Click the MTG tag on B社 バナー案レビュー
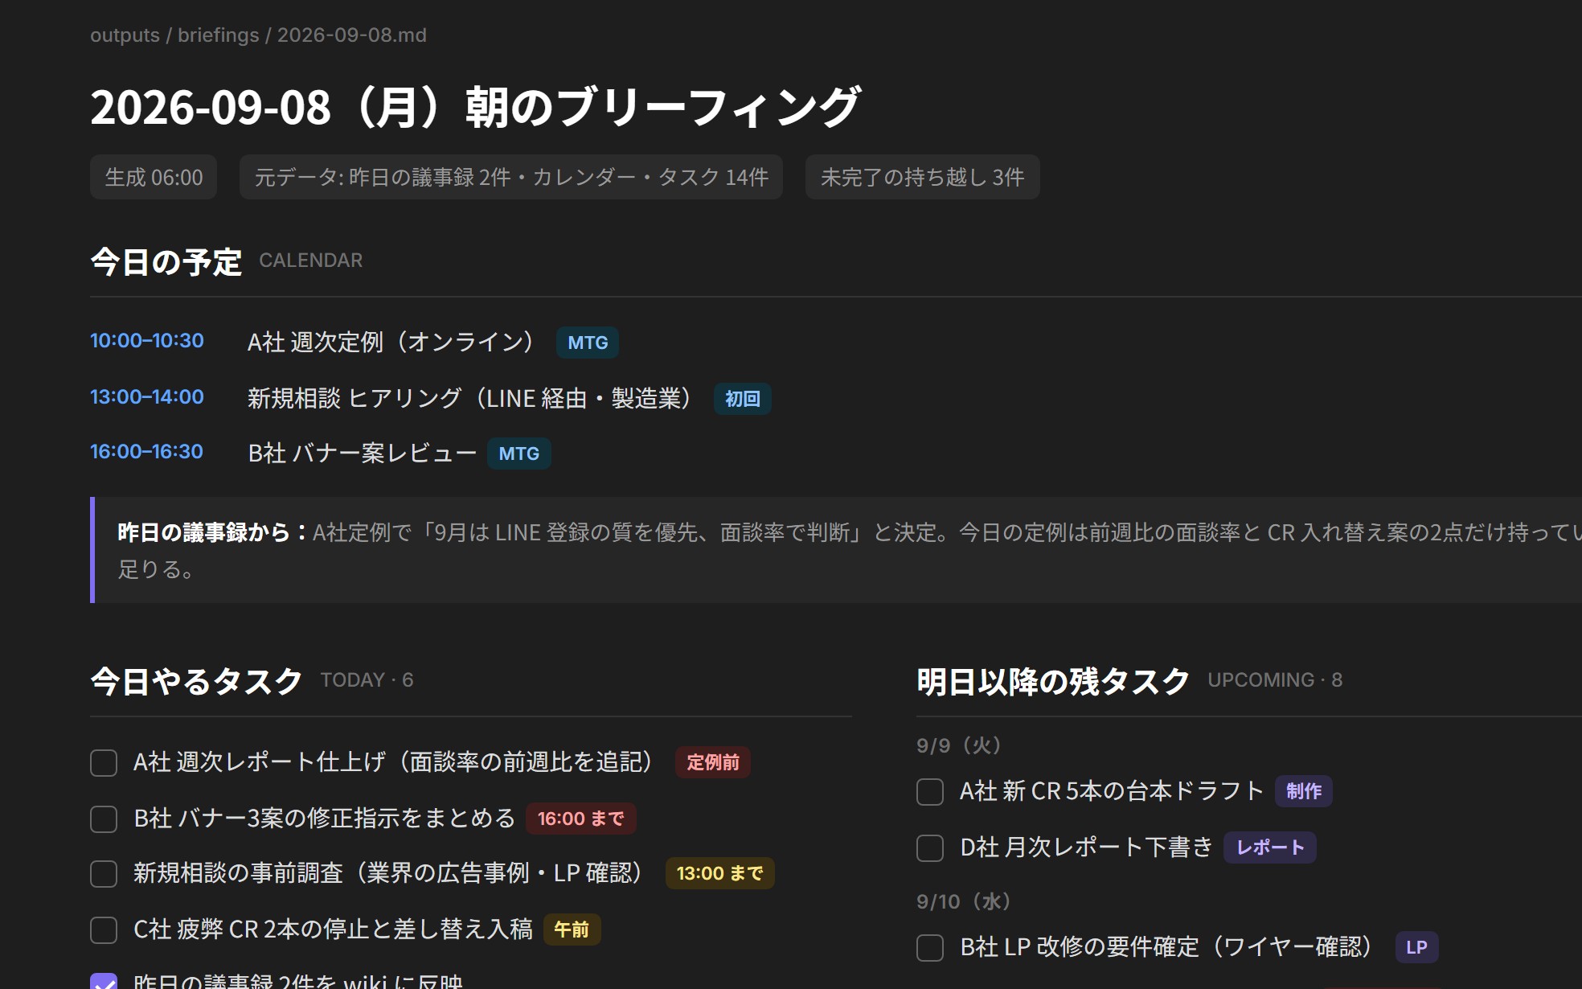Image resolution: width=1582 pixels, height=989 pixels. click(x=518, y=453)
